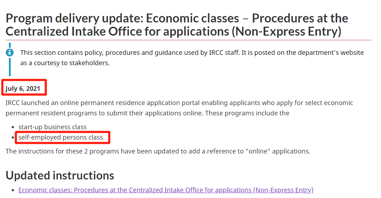This screenshot has height=198, width=381.
Task: Click the sentence about the 2 programs updated
Action: point(158,151)
